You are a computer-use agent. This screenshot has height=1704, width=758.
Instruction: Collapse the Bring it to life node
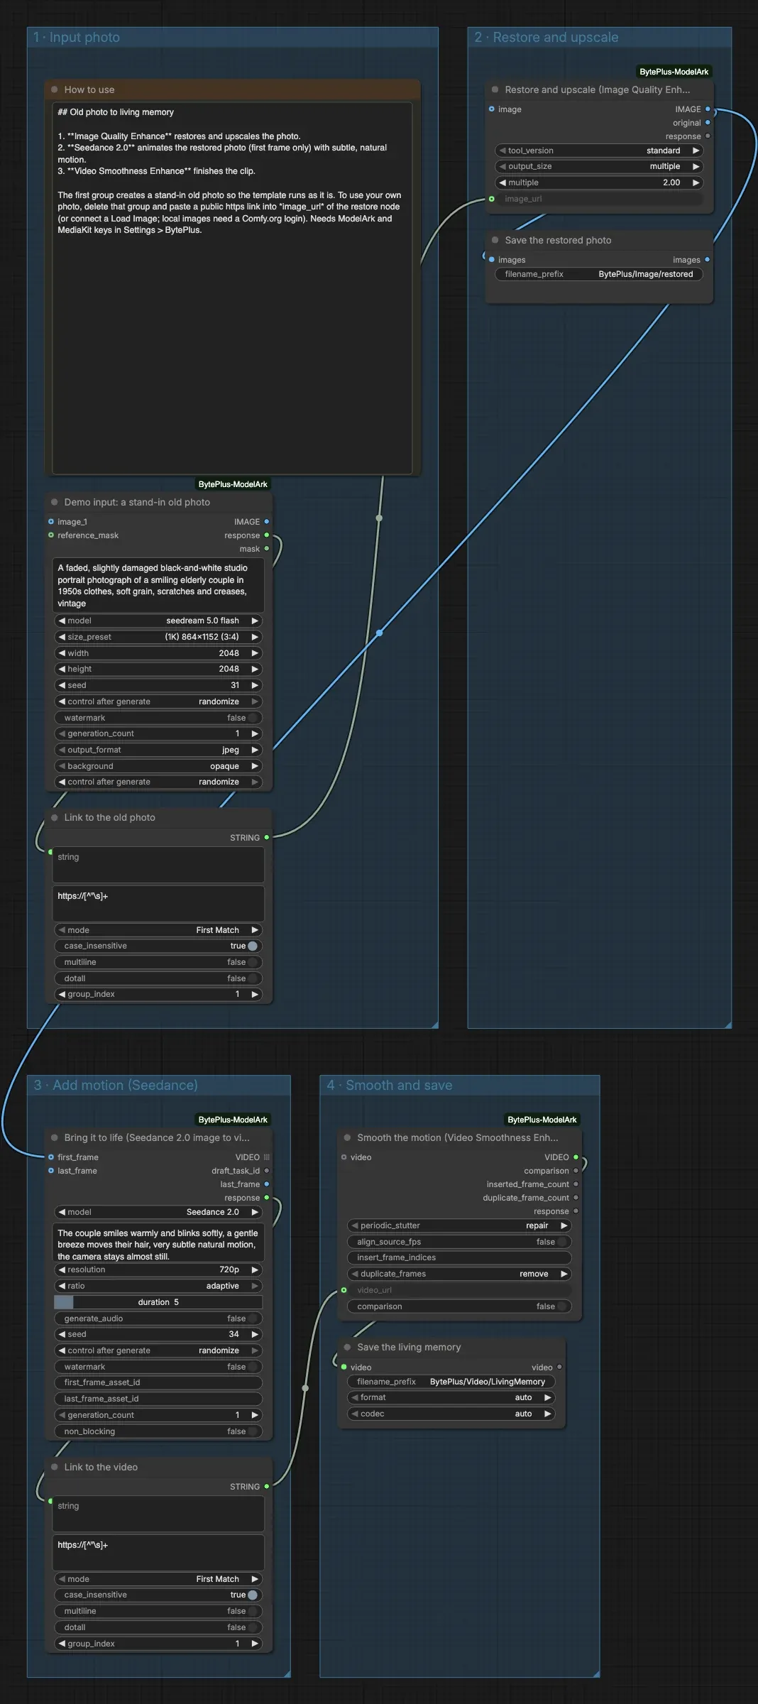[x=55, y=1137]
